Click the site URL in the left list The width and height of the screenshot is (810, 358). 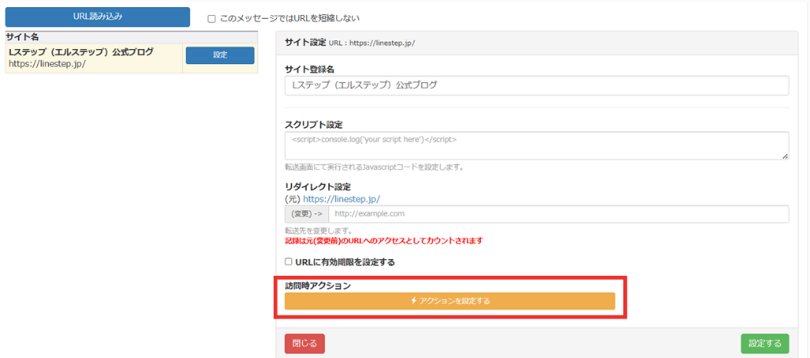(47, 64)
